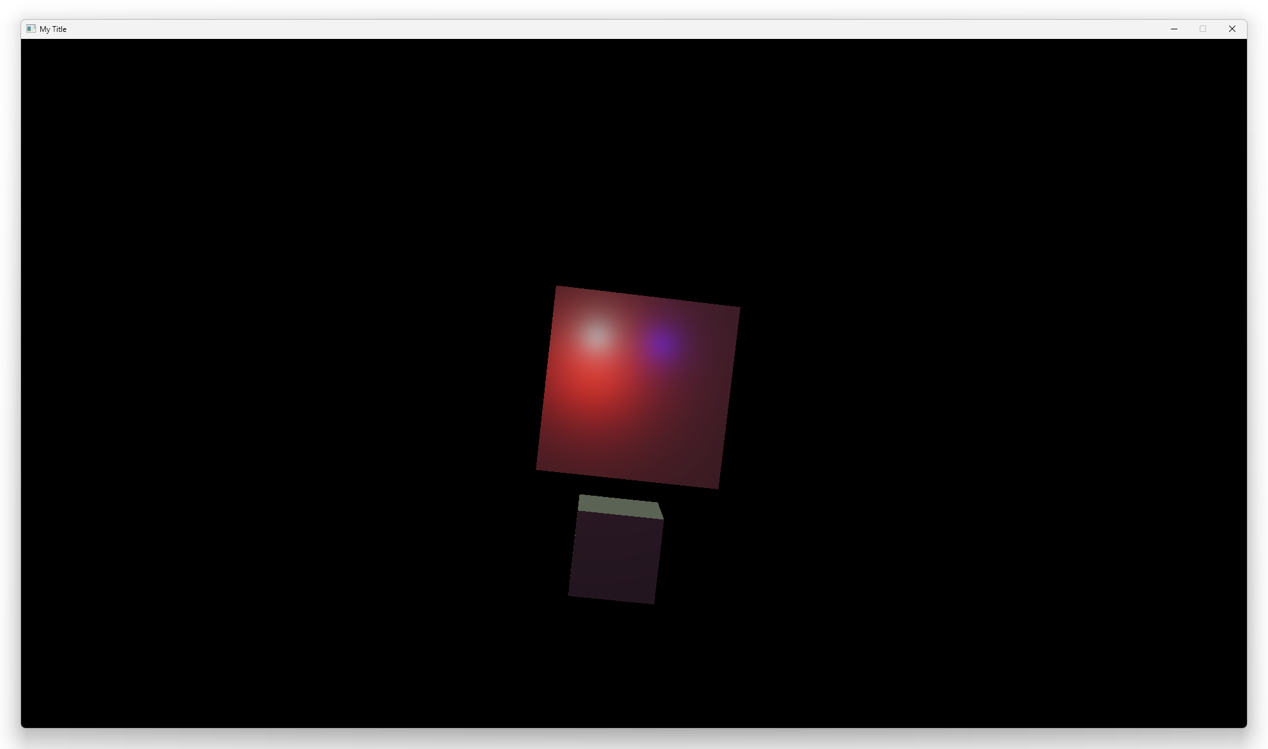
Task: Click the bottom-left corner of the red cube
Action: 538,469
